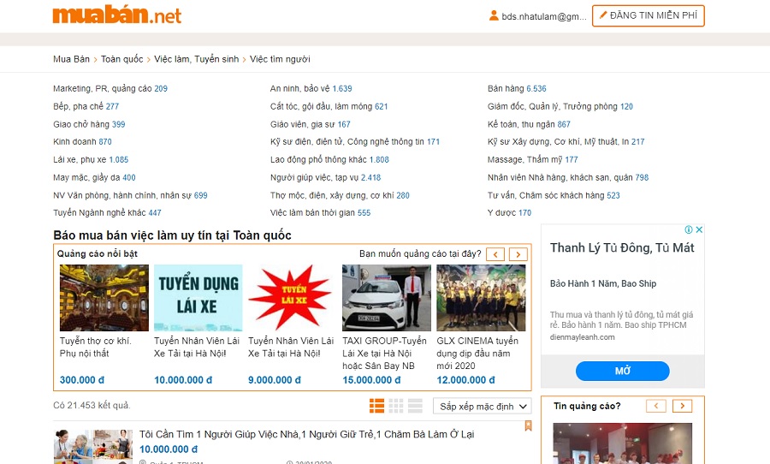Click Tin quảng cáo? heading link
Screen dimensions: 770x464
pyautogui.click(x=587, y=406)
